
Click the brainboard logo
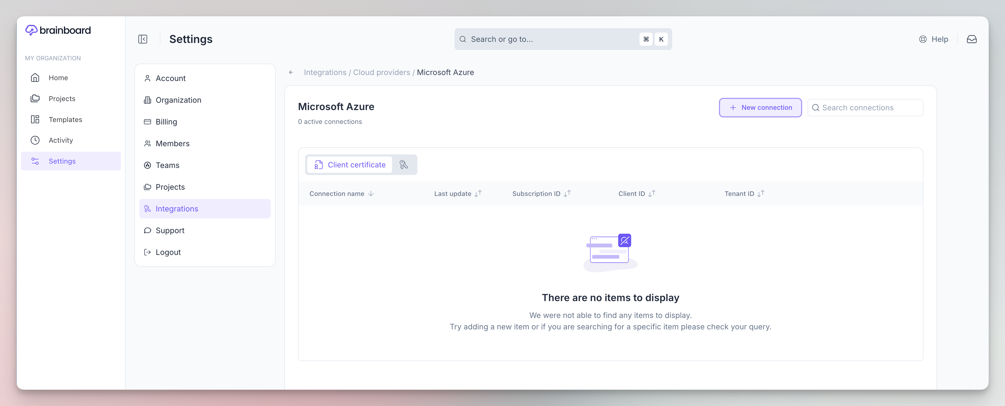click(x=58, y=30)
